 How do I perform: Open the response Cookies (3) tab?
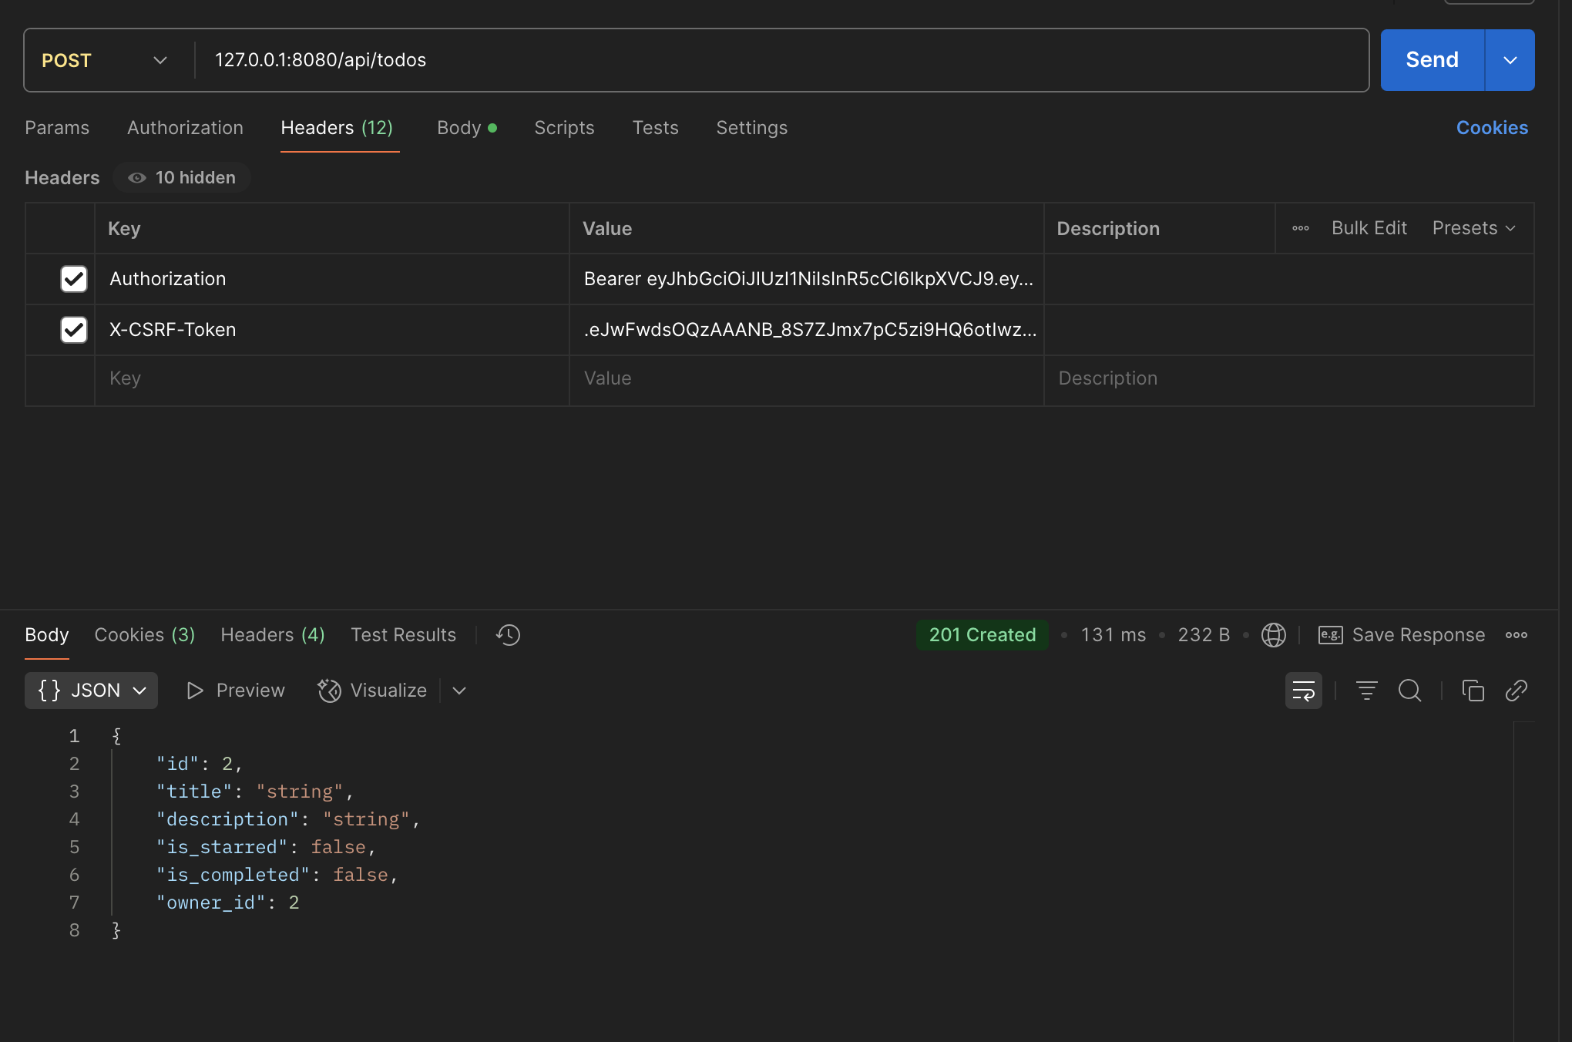tap(144, 635)
